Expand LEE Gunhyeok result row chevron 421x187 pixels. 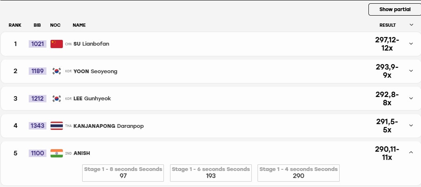point(411,98)
